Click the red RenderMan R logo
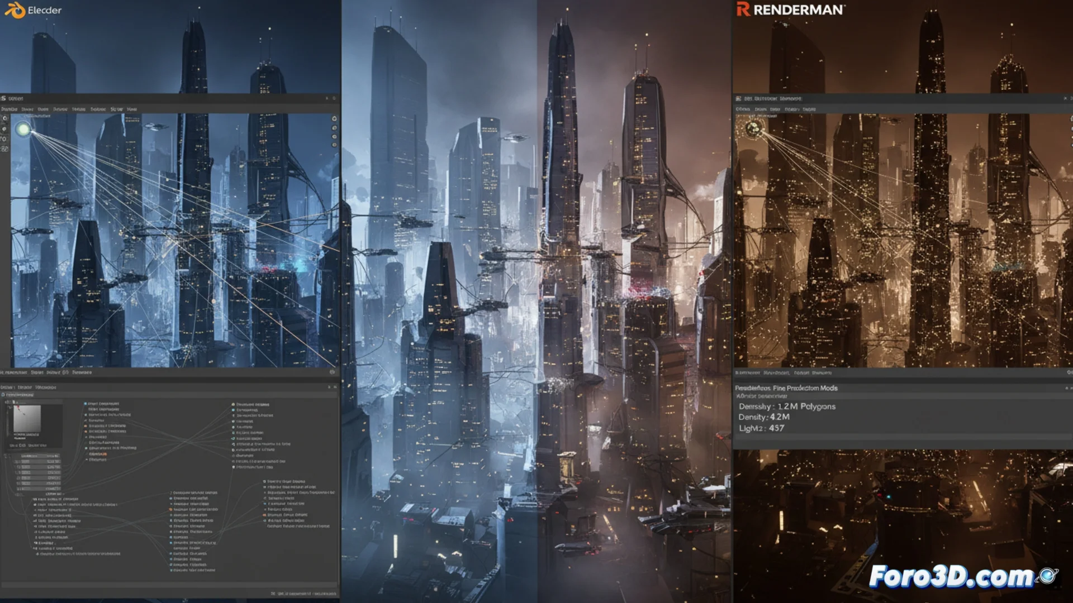The height and width of the screenshot is (603, 1073). pyautogui.click(x=743, y=9)
